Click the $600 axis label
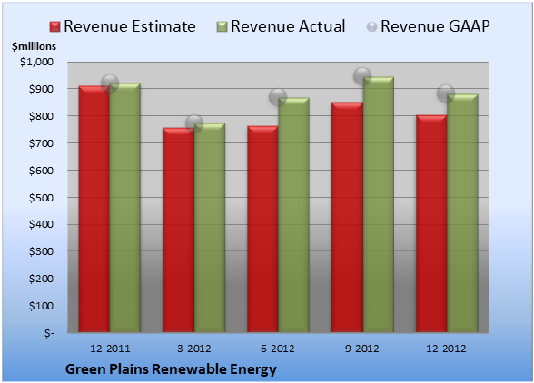 click(x=41, y=171)
